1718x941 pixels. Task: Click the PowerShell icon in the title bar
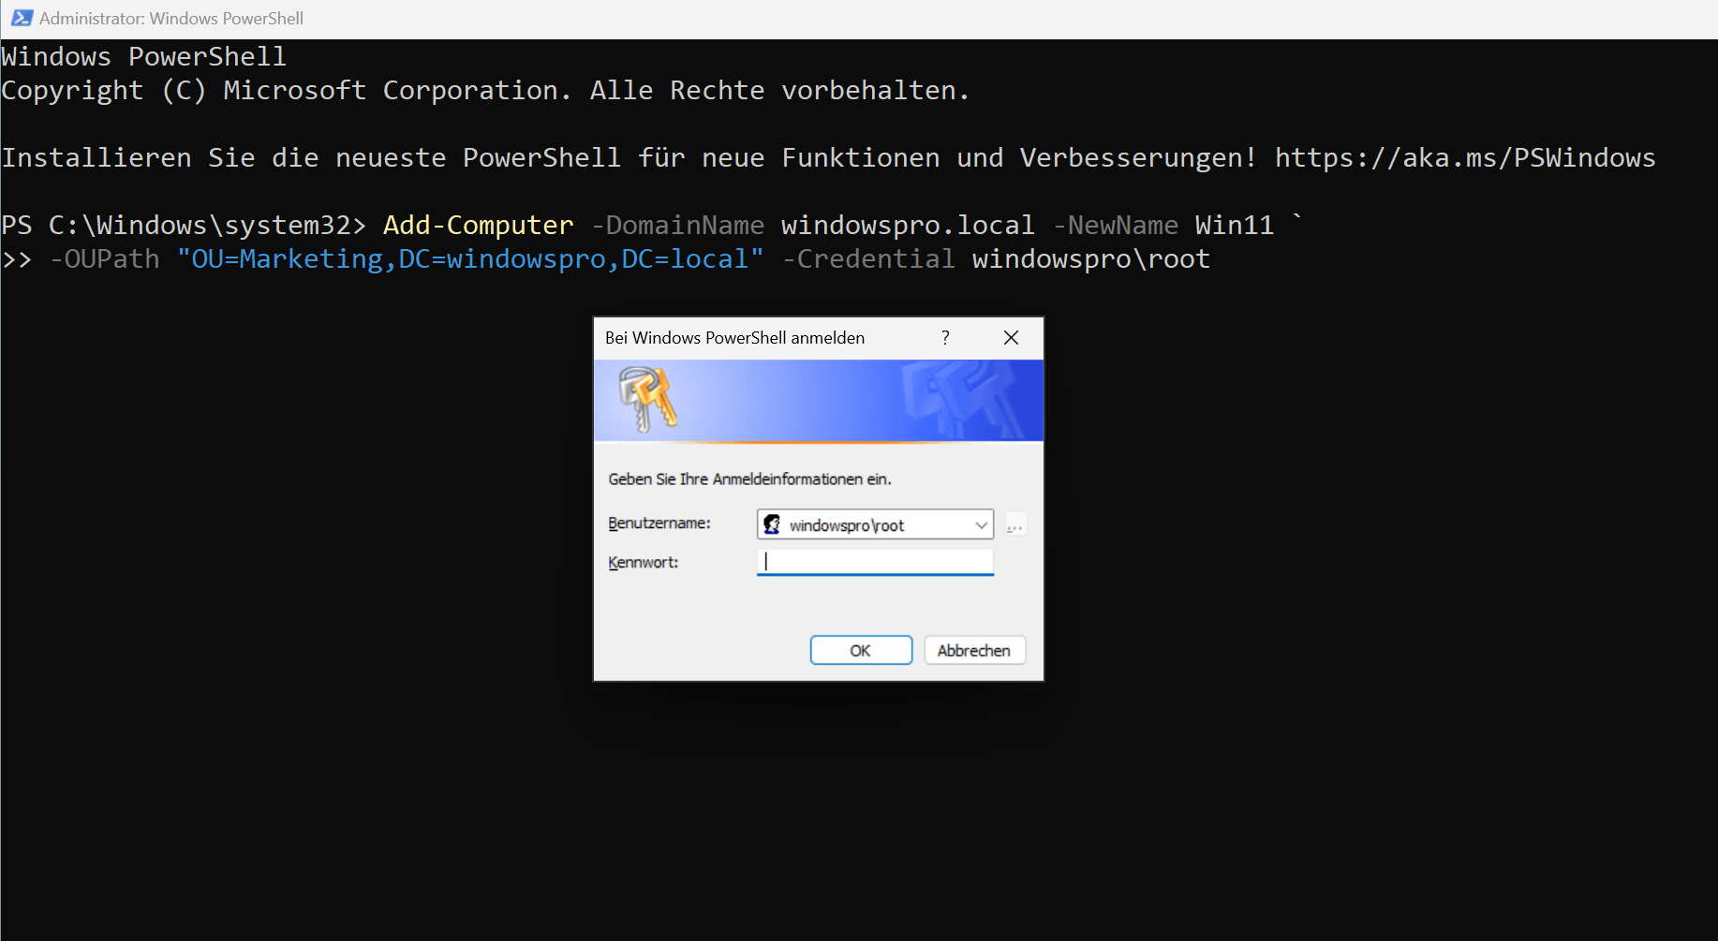[21, 18]
